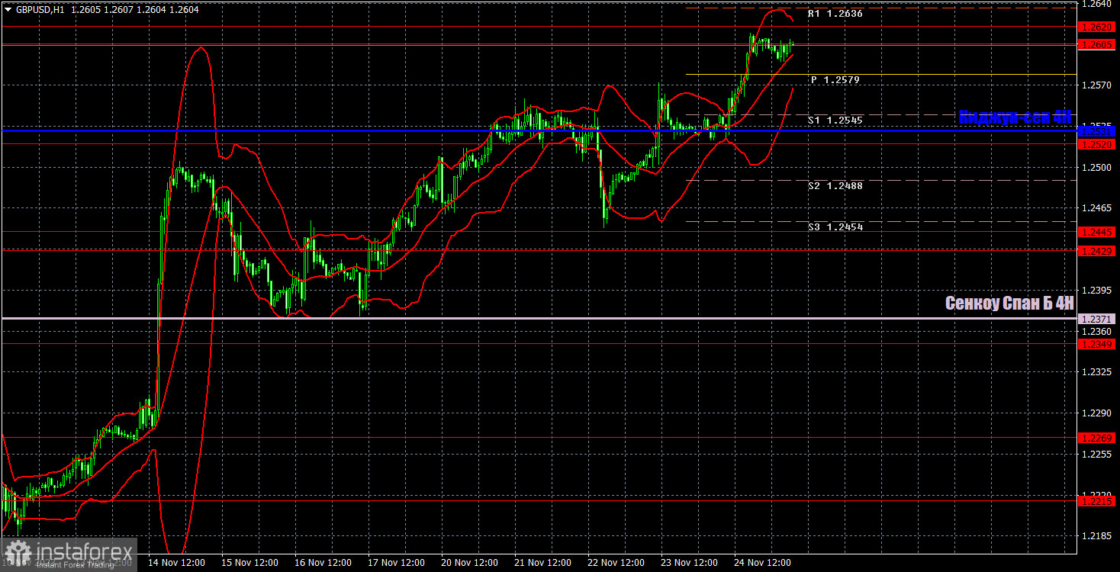Select the S3 1.2454 pivot label
The height and width of the screenshot is (572, 1120).
click(835, 227)
